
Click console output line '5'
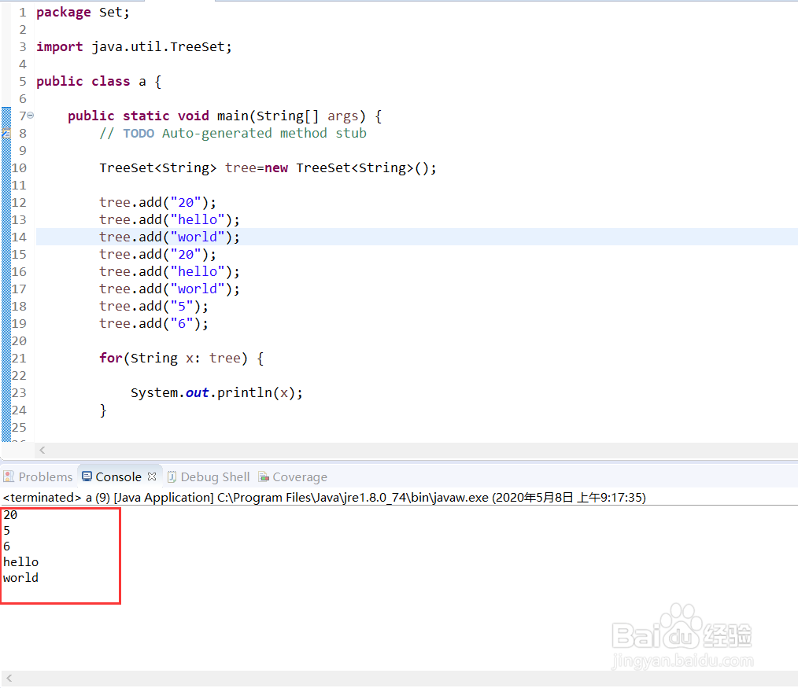click(x=6, y=531)
